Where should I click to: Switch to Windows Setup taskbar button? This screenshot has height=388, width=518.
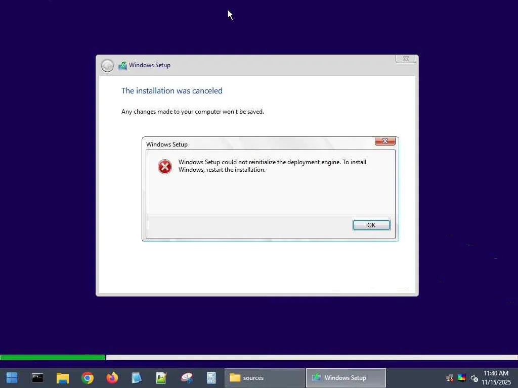point(346,378)
